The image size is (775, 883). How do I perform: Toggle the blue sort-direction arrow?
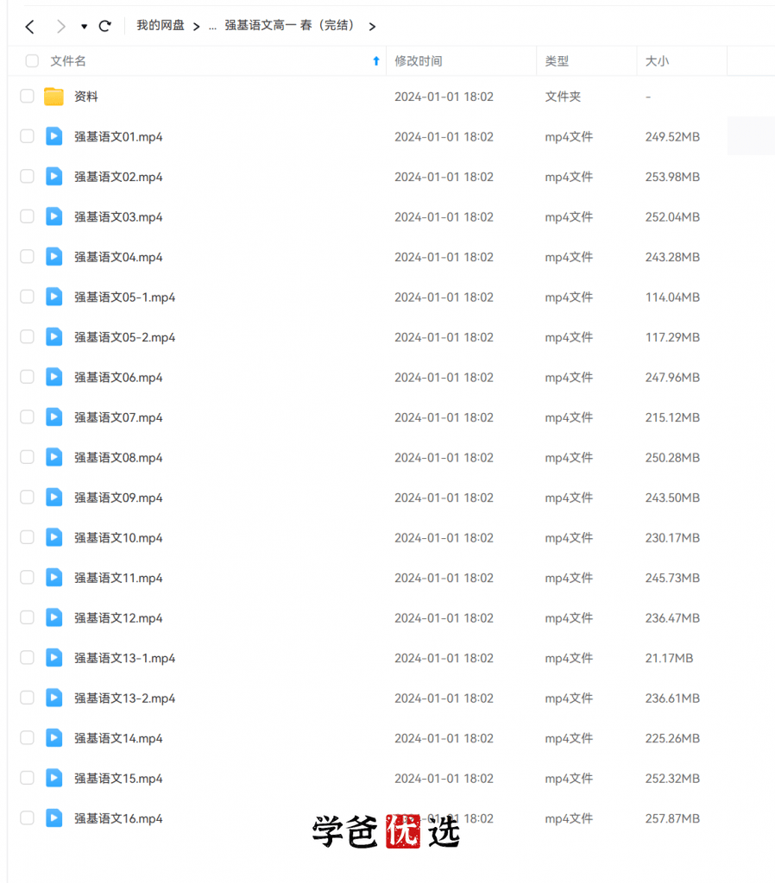coord(376,61)
